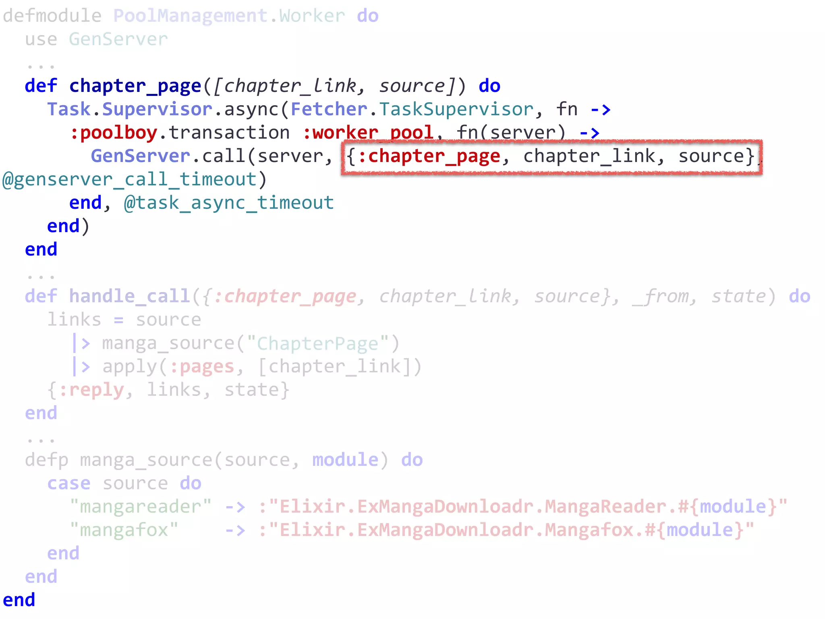Screen dimensions: 825x619
Task: Click the 'handle_call' function name
Action: click(129, 297)
